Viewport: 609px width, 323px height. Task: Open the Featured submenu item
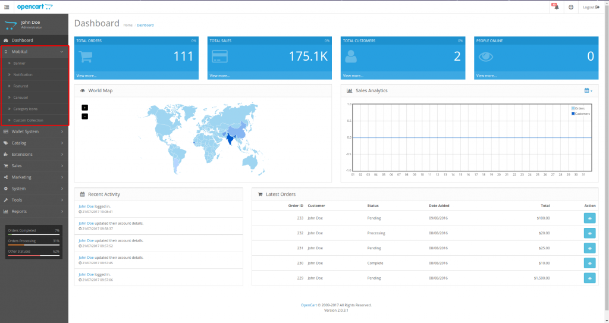tap(21, 86)
